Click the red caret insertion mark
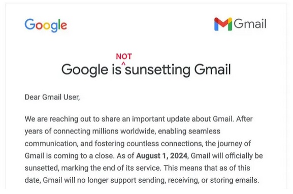Viewport: 293px width, 194px height. tap(123, 63)
